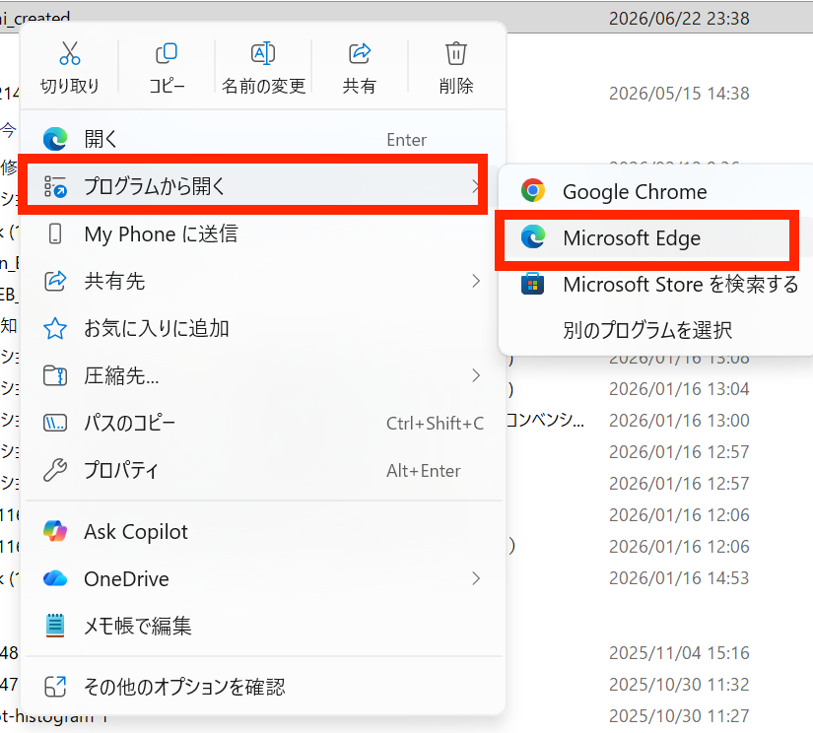Click the Microsoft Edge logo in the submenu
The height and width of the screenshot is (733, 813).
tap(533, 236)
